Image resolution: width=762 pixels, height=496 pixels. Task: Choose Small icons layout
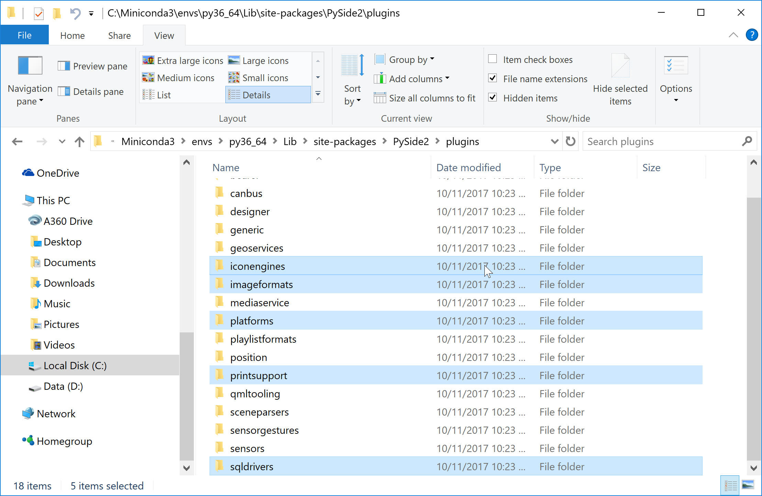(x=258, y=78)
